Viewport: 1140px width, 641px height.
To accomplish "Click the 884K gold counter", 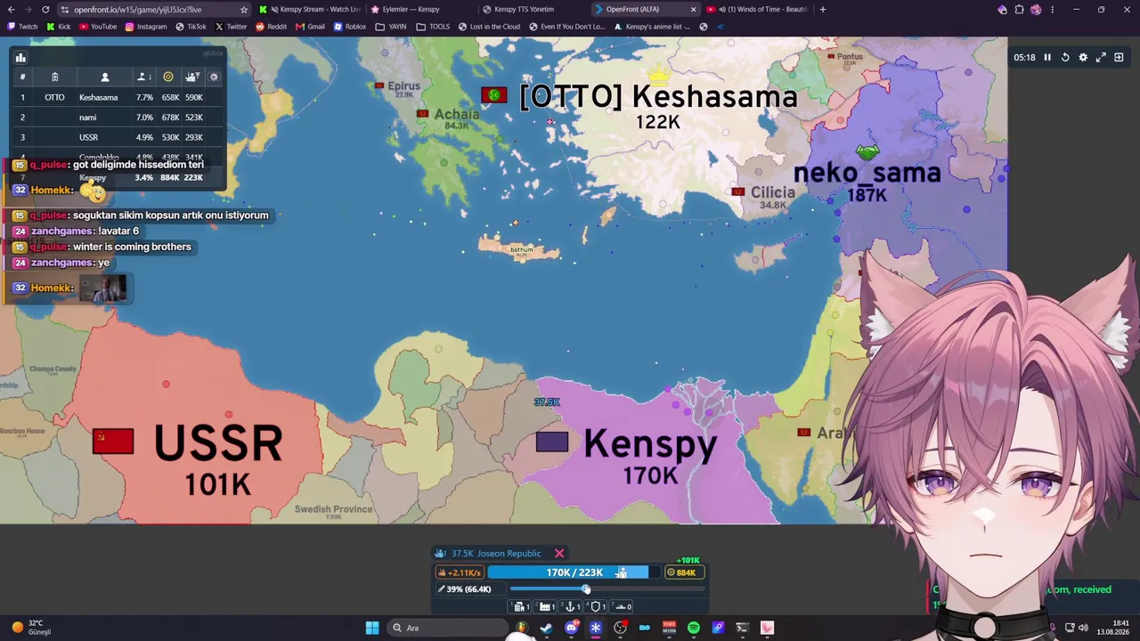I will [x=685, y=572].
